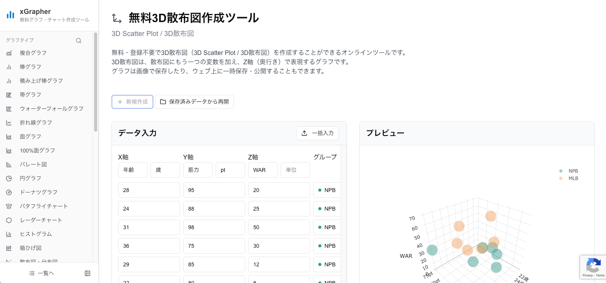Viewport: 606px width, 283px height.
Task: Click the green color dot beside NPB
Action: (320, 190)
